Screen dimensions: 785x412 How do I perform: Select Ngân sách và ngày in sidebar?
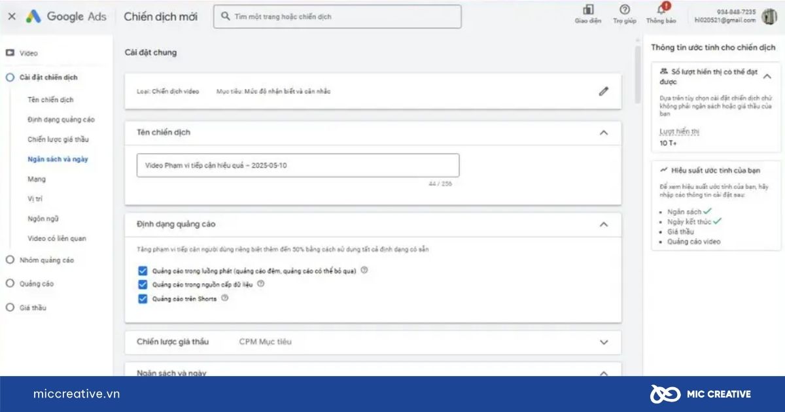58,159
